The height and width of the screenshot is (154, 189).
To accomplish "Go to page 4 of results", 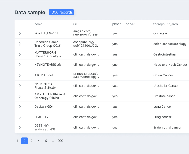I will point(39,141).
